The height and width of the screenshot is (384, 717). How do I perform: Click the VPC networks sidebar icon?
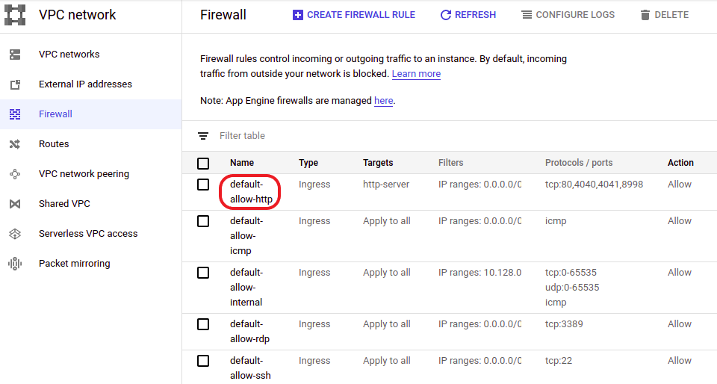pyautogui.click(x=15, y=55)
